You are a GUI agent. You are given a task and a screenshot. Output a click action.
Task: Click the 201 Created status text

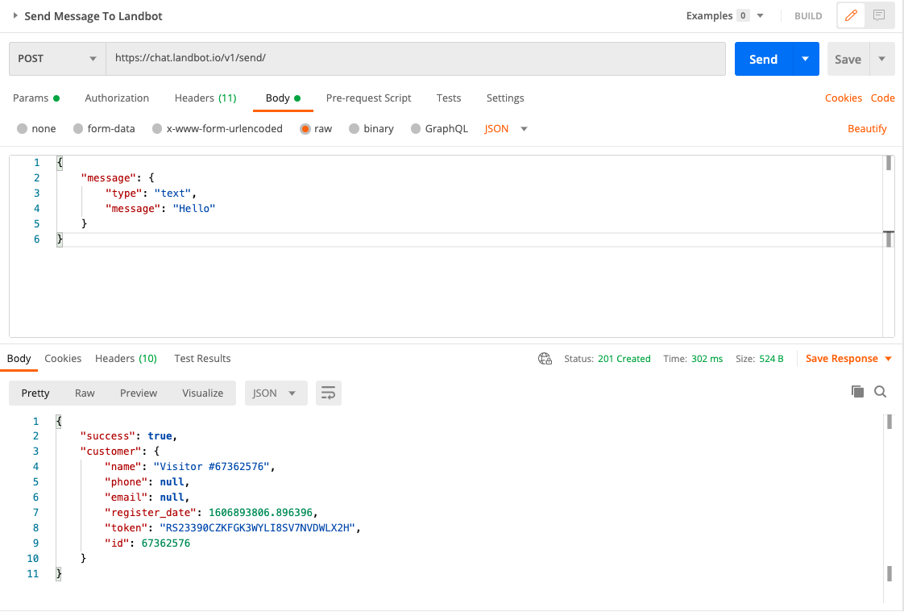pos(624,359)
